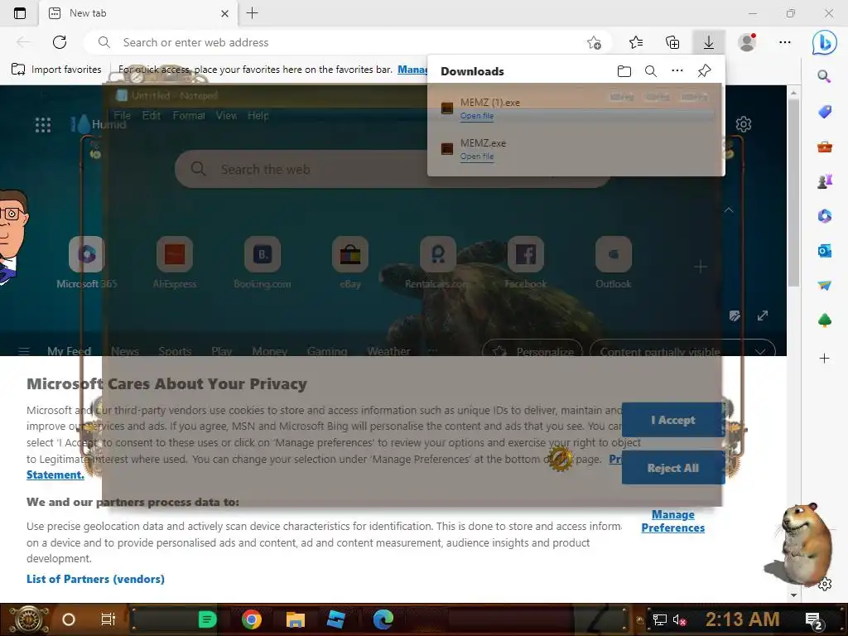Viewport: 848px width, 636px height.
Task: Open Edge Settings and more menu
Action: tap(785, 42)
